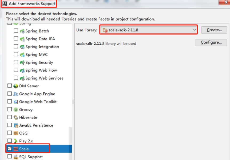Select the Google App Engine label
Image resolution: width=230 pixels, height=160 pixels.
pyautogui.click(x=37, y=94)
